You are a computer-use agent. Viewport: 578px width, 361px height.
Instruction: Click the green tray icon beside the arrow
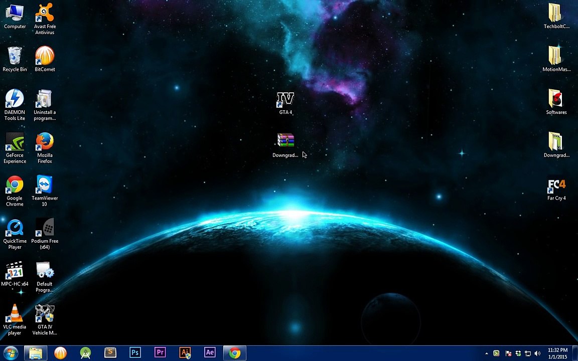point(497,353)
